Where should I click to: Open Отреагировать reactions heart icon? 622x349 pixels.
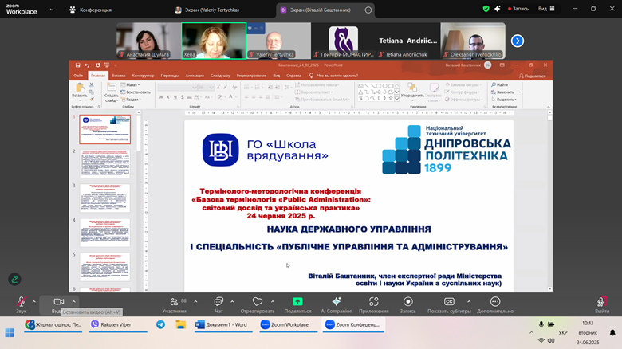coord(258,302)
